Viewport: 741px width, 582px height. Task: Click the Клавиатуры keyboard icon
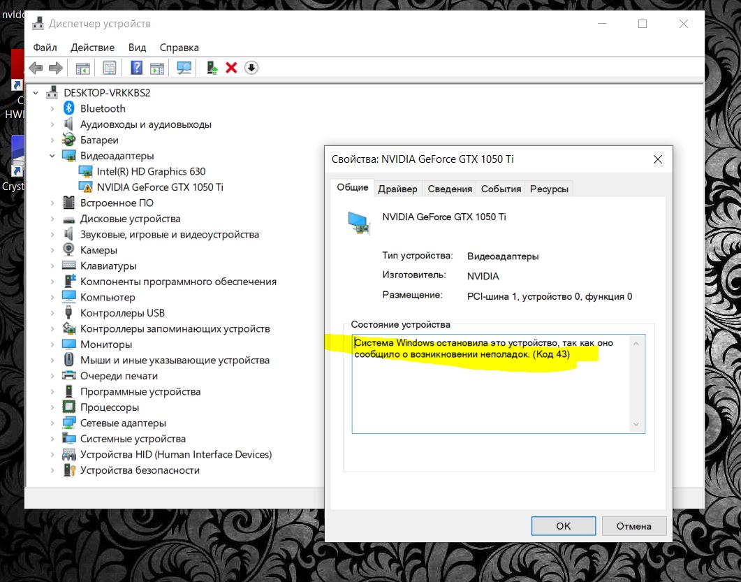coord(69,265)
